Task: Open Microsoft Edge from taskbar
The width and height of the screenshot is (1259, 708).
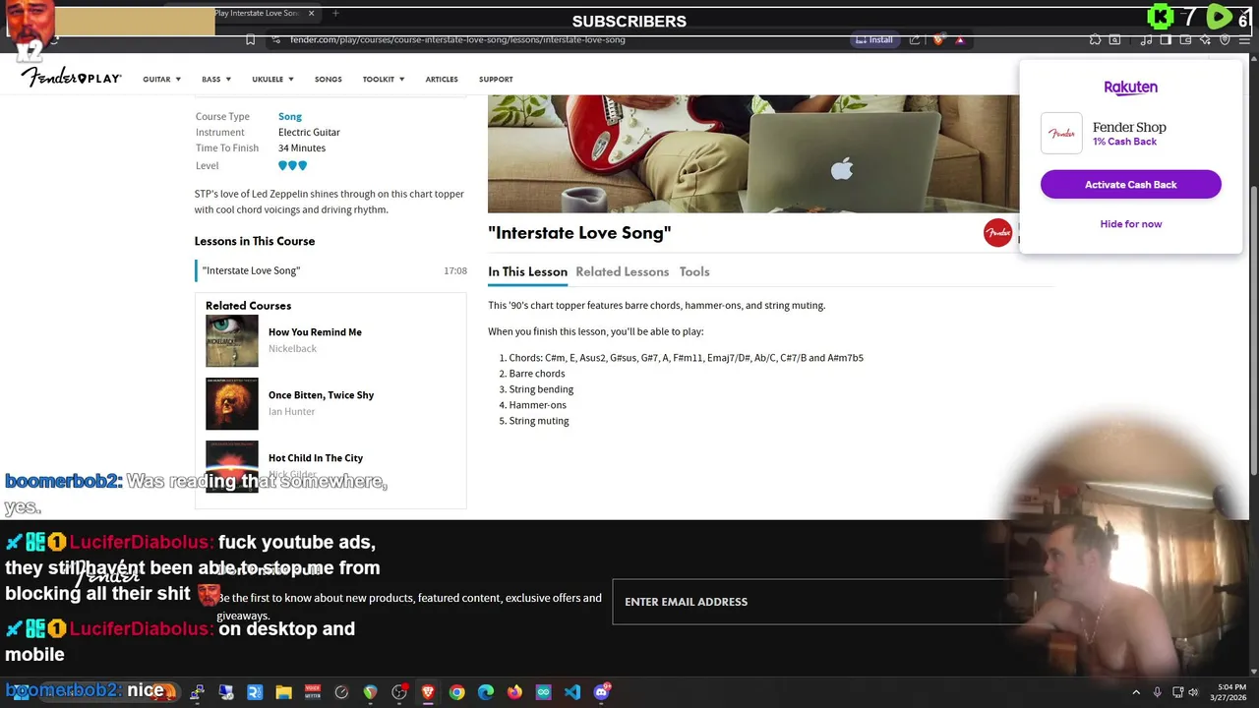Action: pos(486,692)
